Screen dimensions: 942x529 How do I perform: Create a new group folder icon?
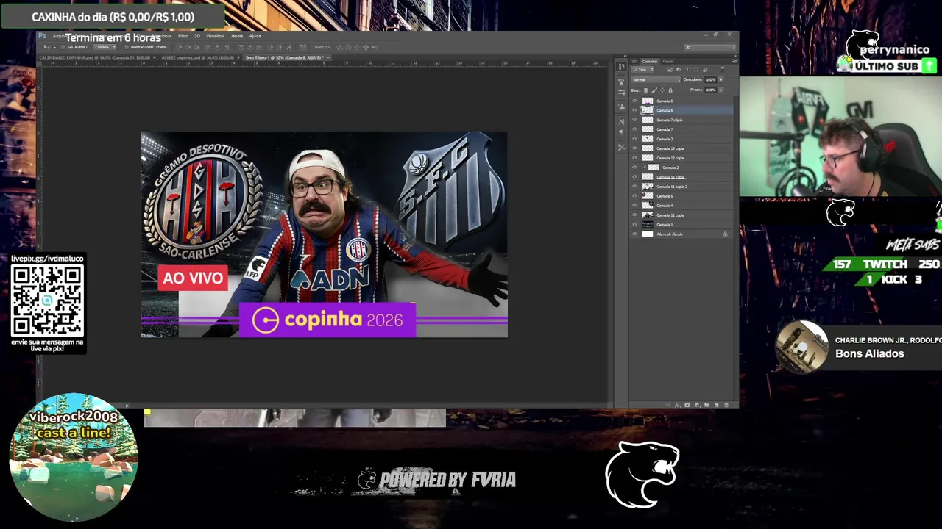[x=706, y=406]
